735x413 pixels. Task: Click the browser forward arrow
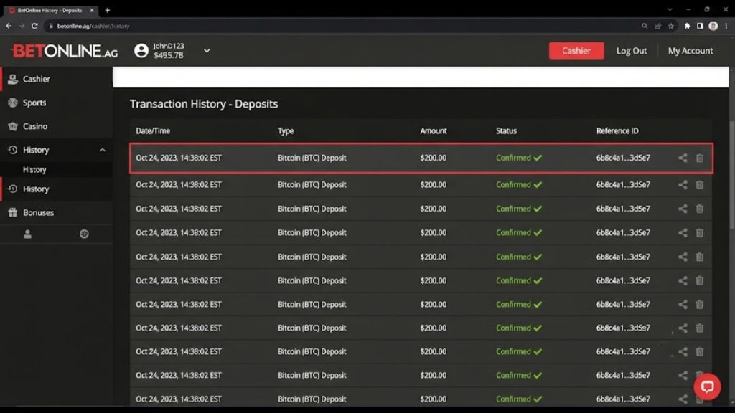pos(22,27)
